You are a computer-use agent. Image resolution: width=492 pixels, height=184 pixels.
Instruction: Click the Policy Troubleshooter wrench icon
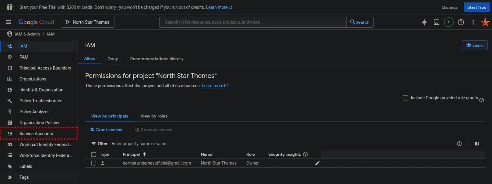click(x=10, y=101)
